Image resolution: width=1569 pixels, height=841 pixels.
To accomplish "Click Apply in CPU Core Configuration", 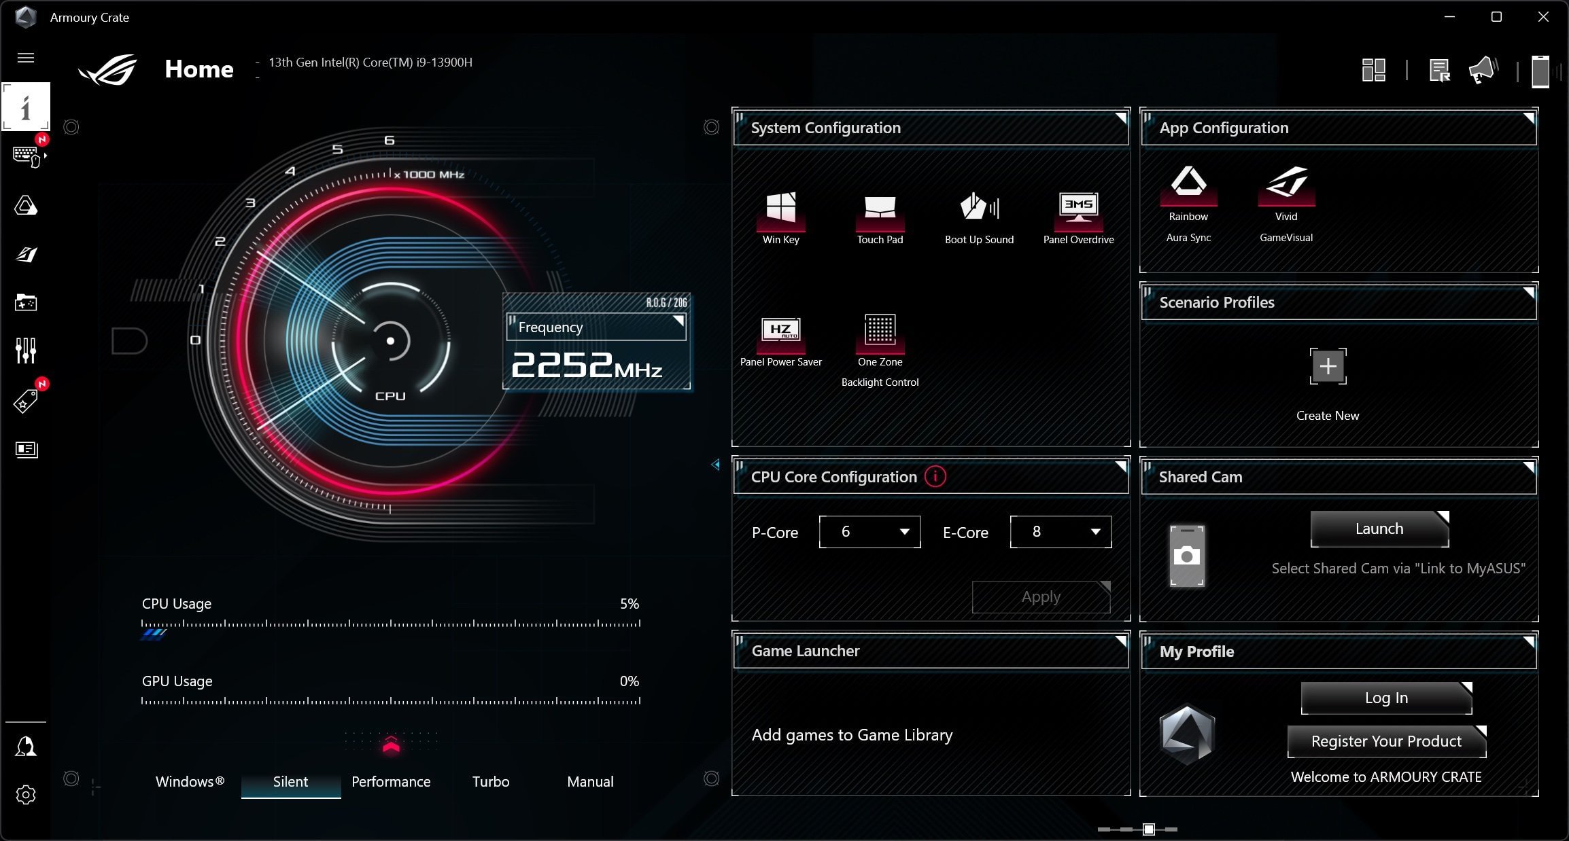I will coord(1041,597).
